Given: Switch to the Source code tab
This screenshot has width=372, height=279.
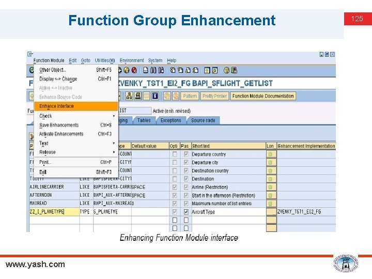Looking at the screenshot, I should [203, 120].
